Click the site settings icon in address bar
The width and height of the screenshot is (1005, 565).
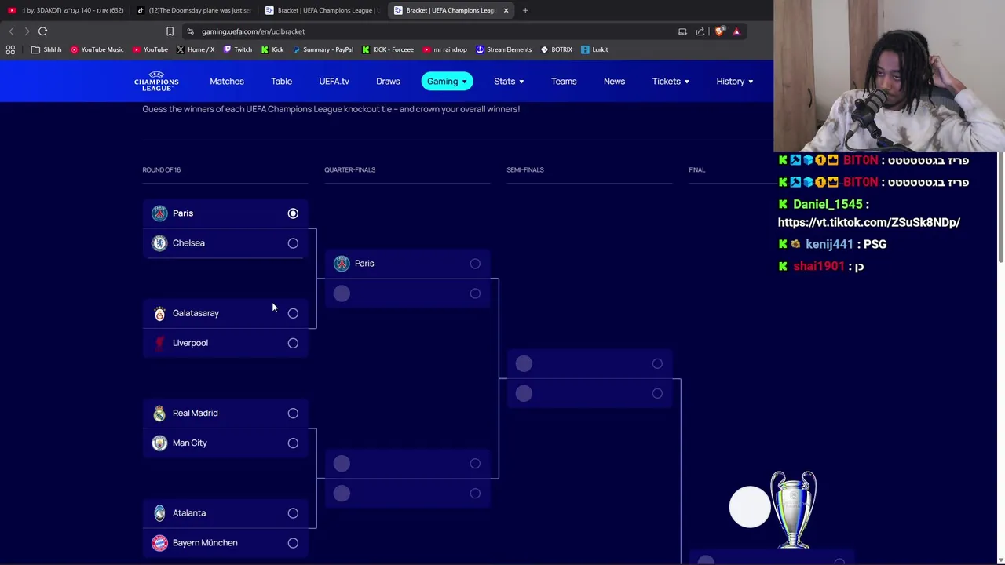190,31
